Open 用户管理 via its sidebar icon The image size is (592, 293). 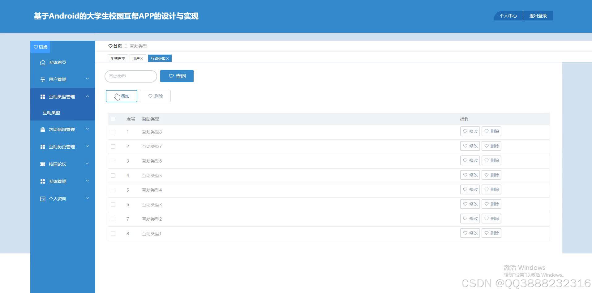tap(43, 79)
